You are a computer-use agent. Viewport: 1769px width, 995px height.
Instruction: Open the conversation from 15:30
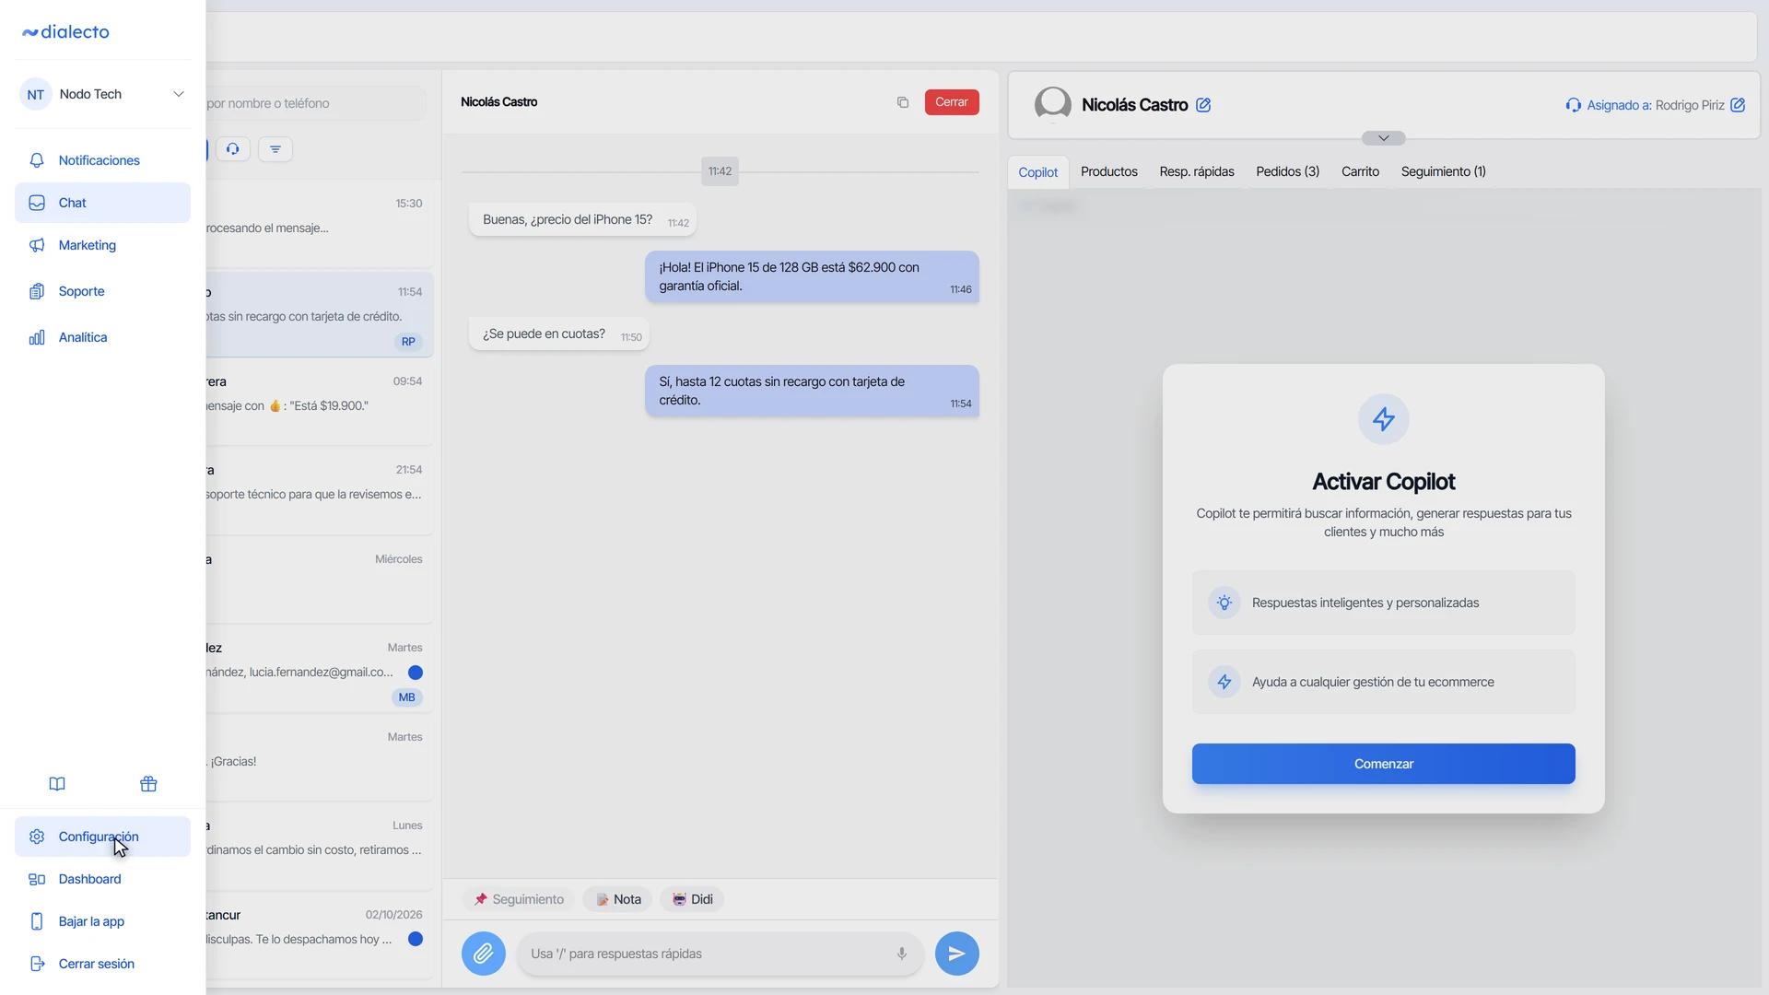(x=320, y=224)
